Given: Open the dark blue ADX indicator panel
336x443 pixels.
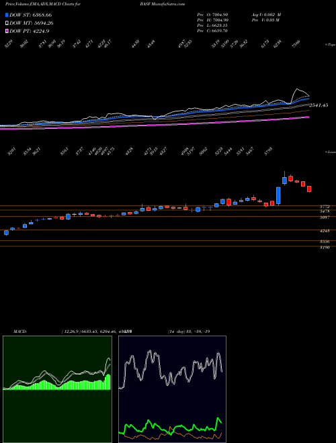Looking at the screenshot, I should pyautogui.click(x=172, y=389).
